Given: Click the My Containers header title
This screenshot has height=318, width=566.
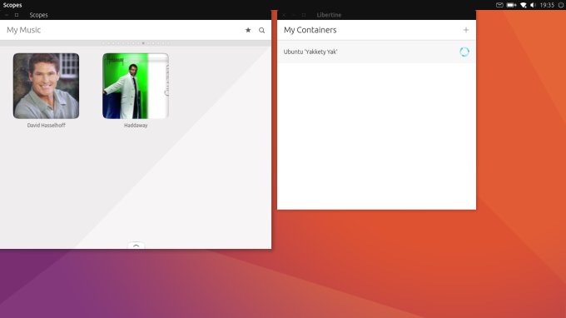Looking at the screenshot, I should (310, 30).
